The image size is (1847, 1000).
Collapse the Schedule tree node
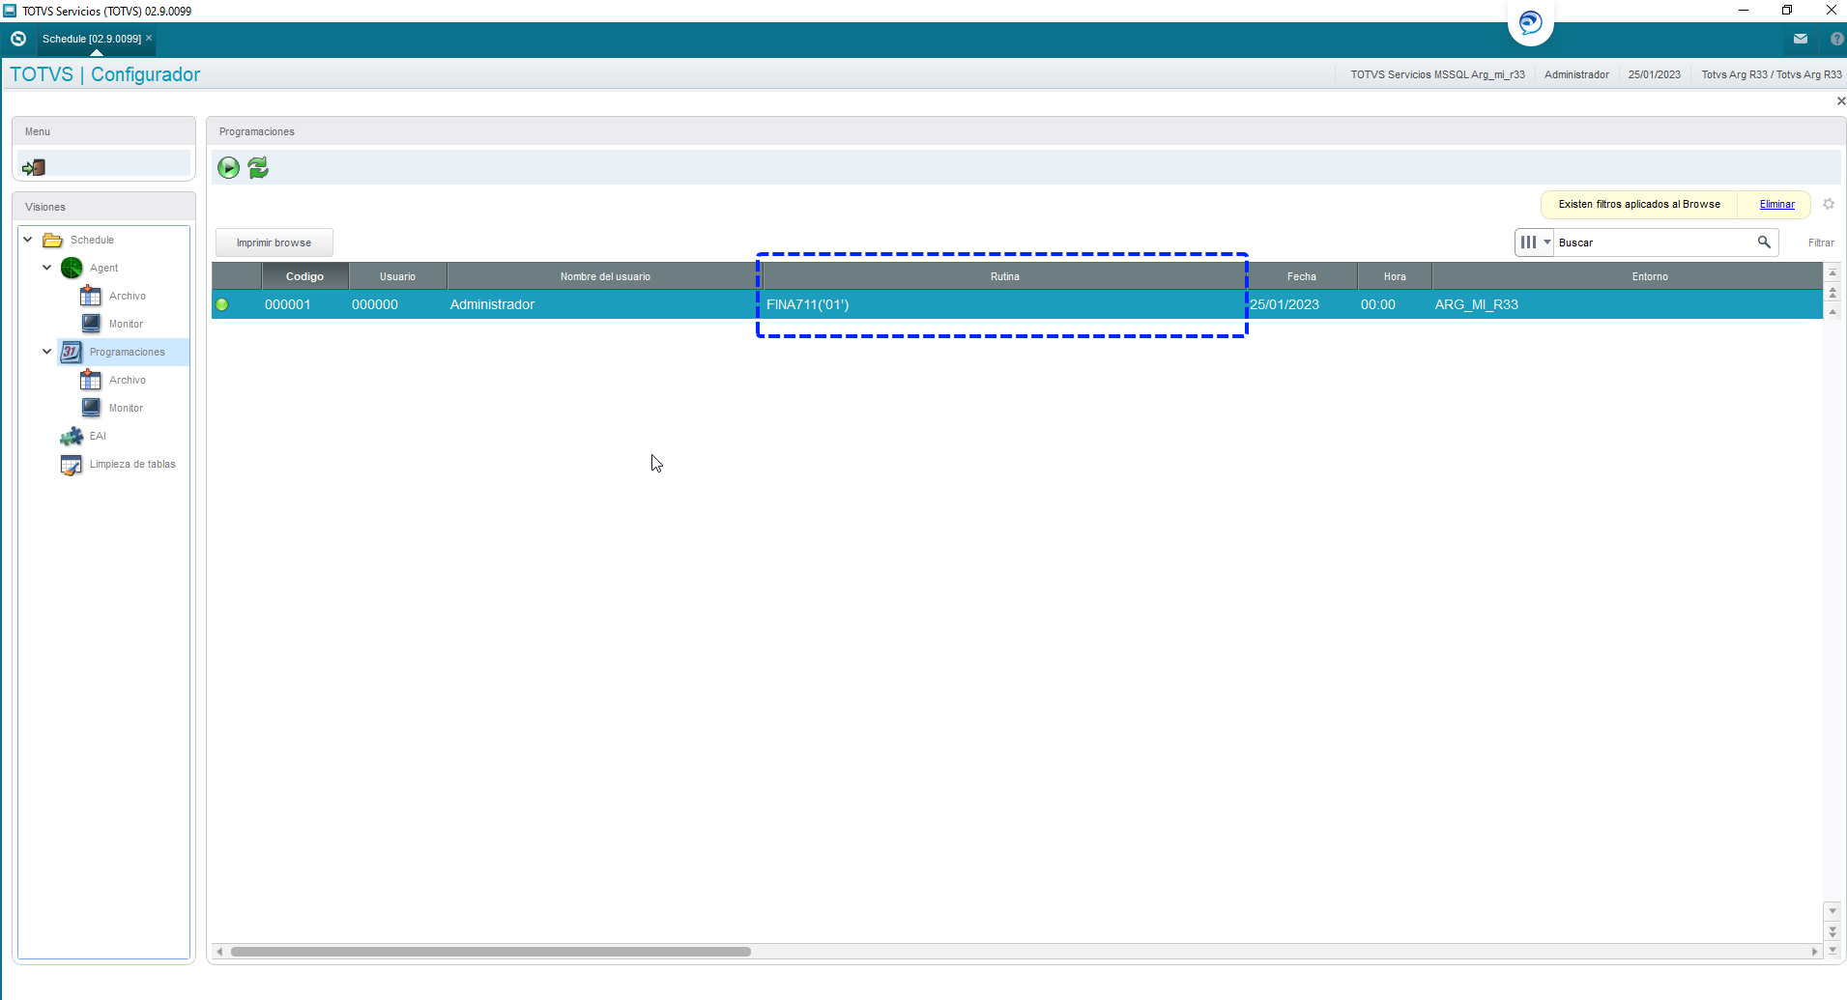pos(28,240)
